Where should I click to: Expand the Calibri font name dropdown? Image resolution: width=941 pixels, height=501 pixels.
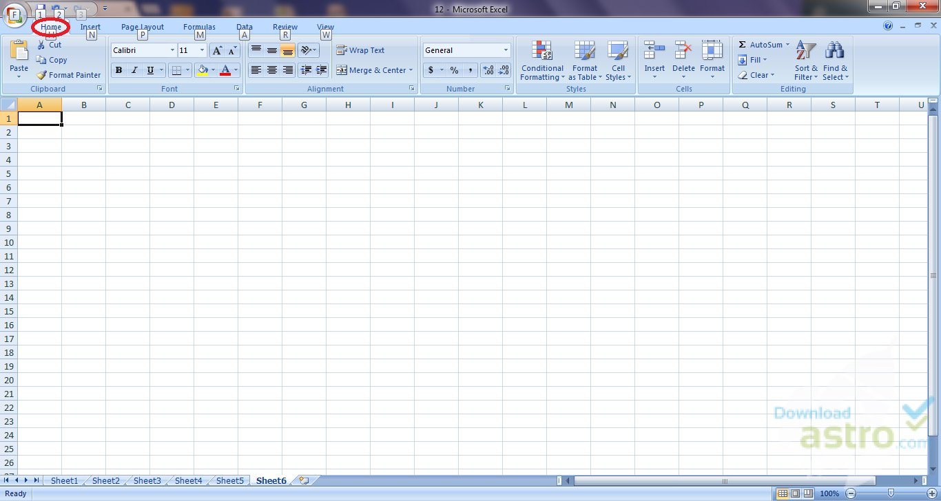point(172,50)
